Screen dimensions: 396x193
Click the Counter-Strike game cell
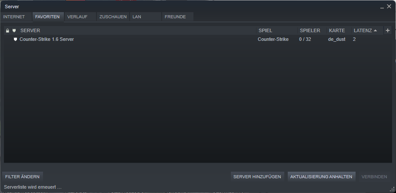[273, 39]
